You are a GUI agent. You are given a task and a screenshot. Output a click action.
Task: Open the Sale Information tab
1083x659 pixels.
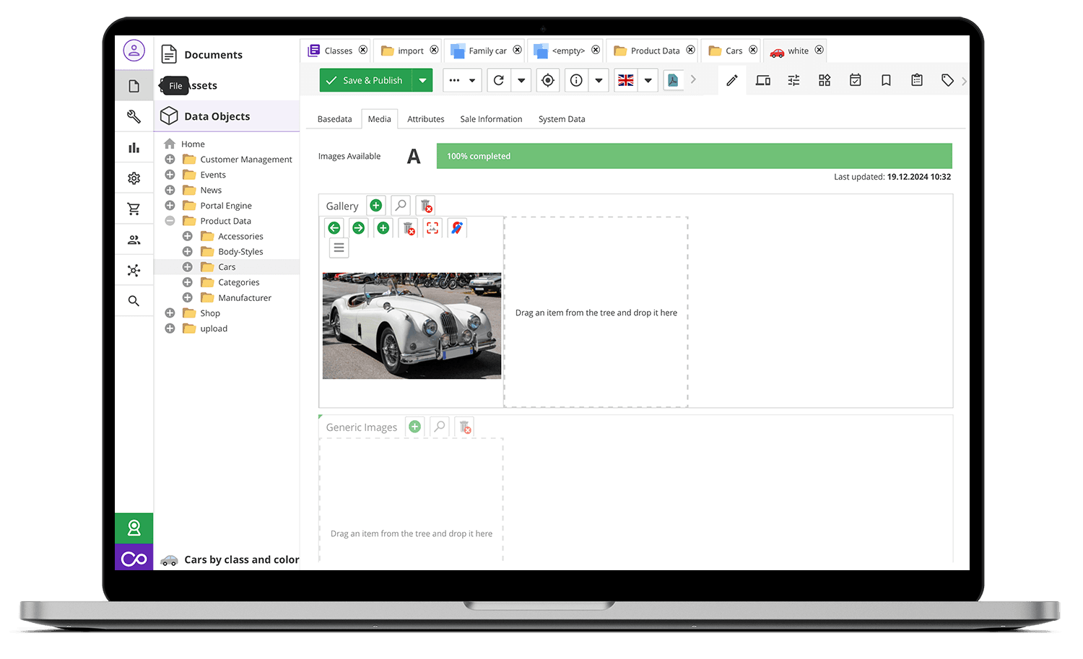pyautogui.click(x=491, y=119)
